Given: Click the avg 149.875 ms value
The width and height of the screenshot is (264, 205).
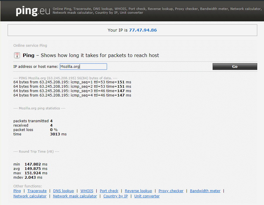Looking at the screenshot, I should 36,169.
